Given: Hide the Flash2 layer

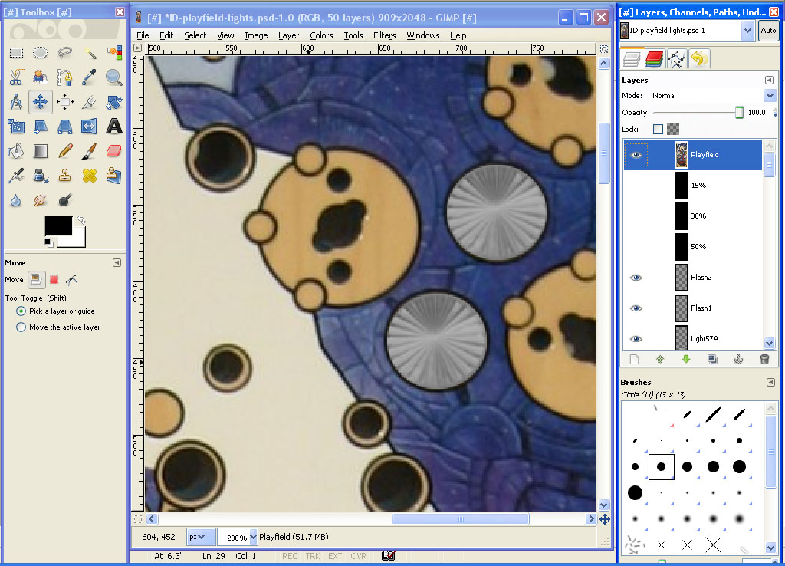Looking at the screenshot, I should coord(636,278).
